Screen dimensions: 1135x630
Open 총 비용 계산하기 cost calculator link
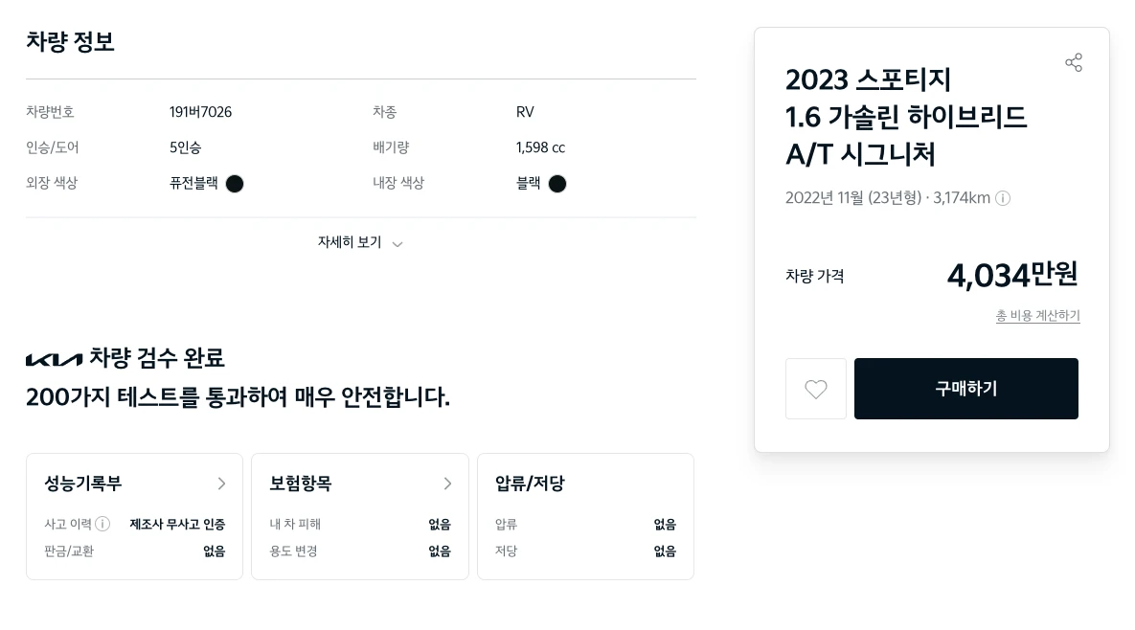coord(1037,316)
